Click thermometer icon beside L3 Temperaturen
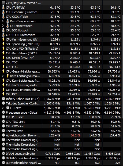 tap(8, 26)
